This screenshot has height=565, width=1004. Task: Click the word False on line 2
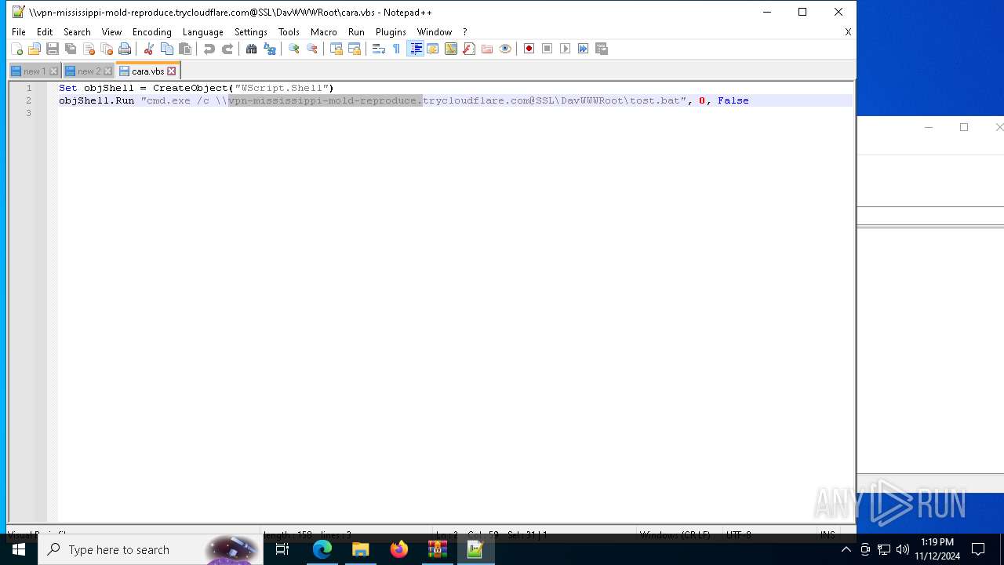point(733,100)
